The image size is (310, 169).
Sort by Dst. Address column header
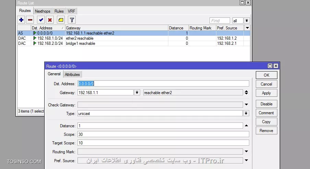(48, 28)
